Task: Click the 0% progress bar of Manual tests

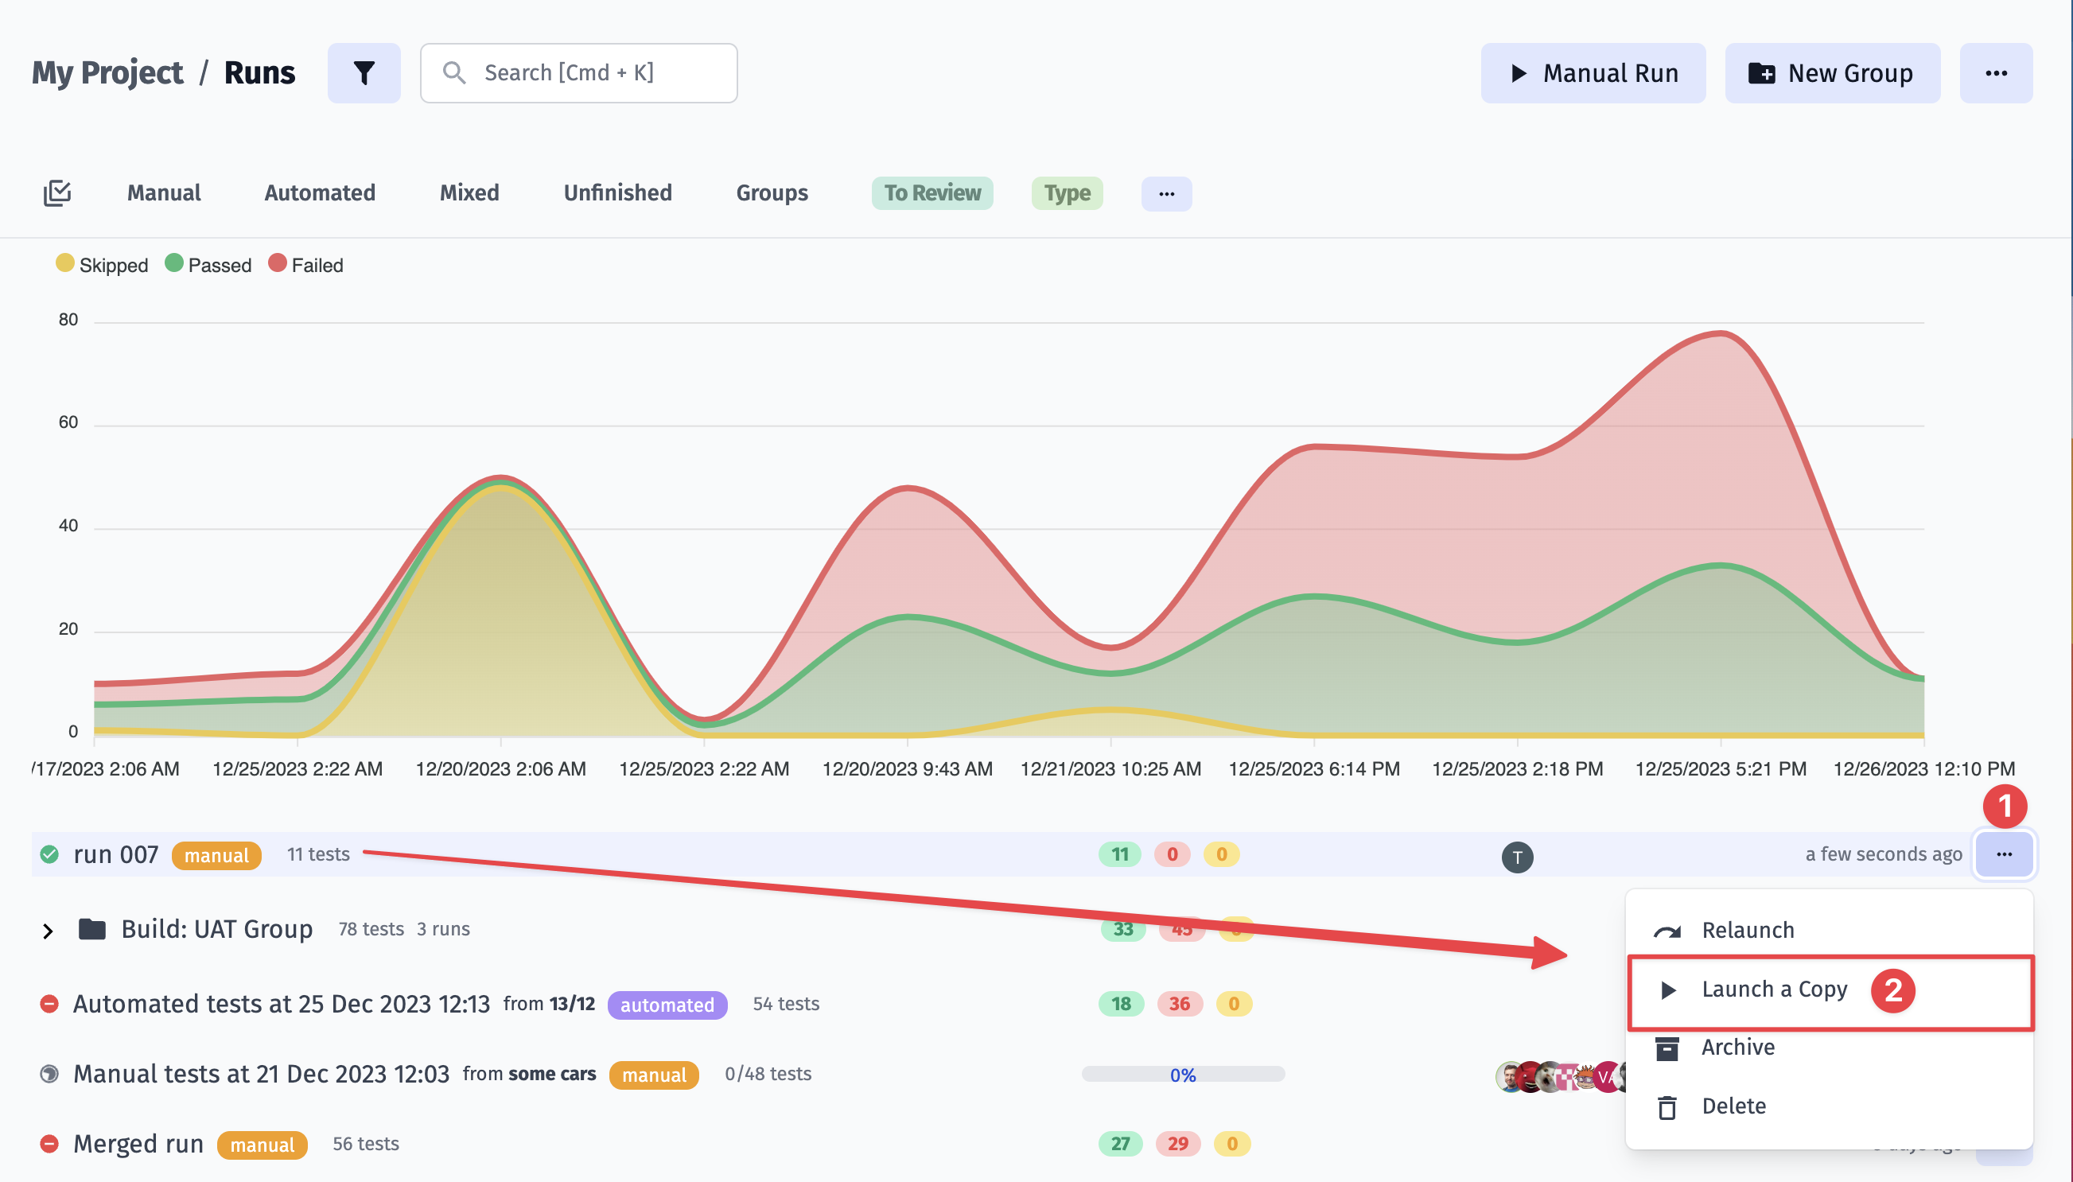Action: coord(1182,1075)
